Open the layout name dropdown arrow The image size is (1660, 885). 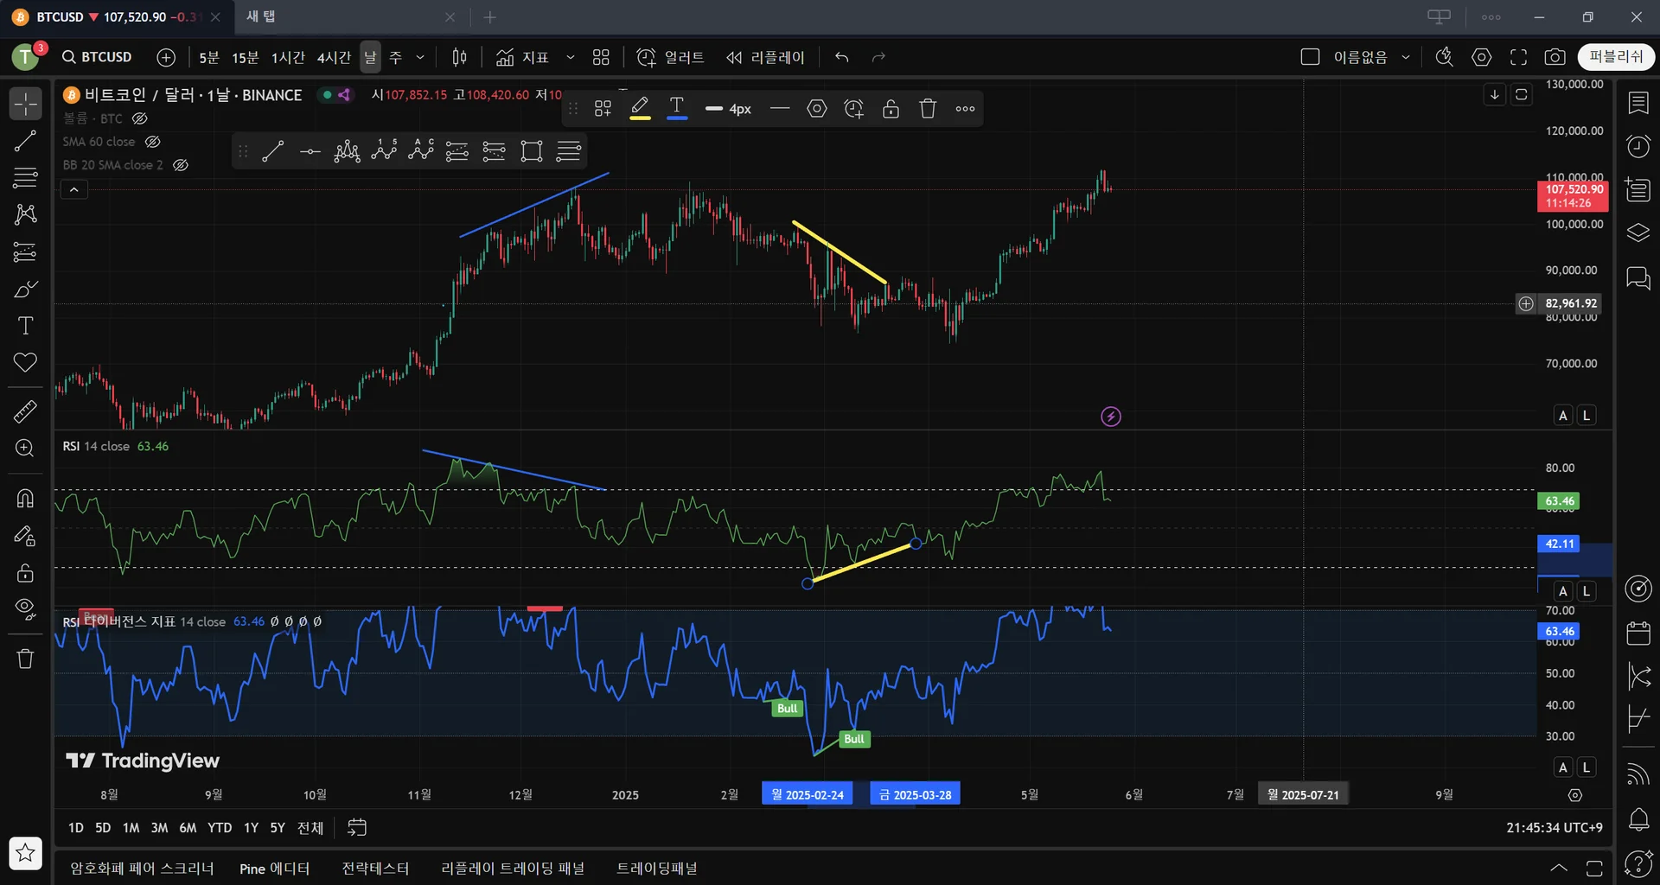pyautogui.click(x=1406, y=57)
